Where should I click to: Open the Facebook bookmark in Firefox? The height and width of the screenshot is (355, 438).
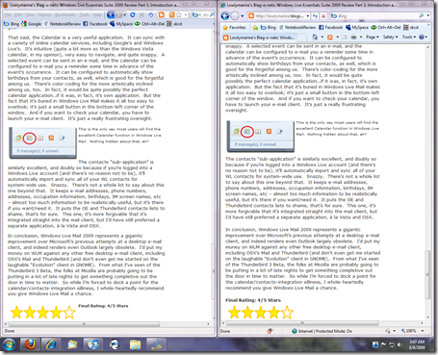point(95,24)
